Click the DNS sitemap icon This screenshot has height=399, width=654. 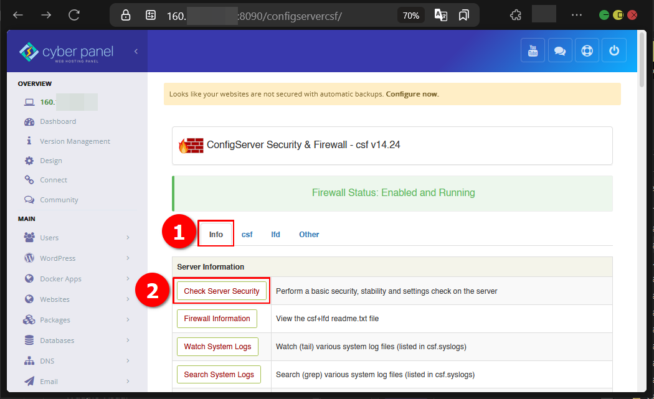tap(29, 360)
